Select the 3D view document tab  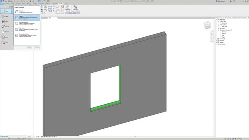[x=50, y=18]
